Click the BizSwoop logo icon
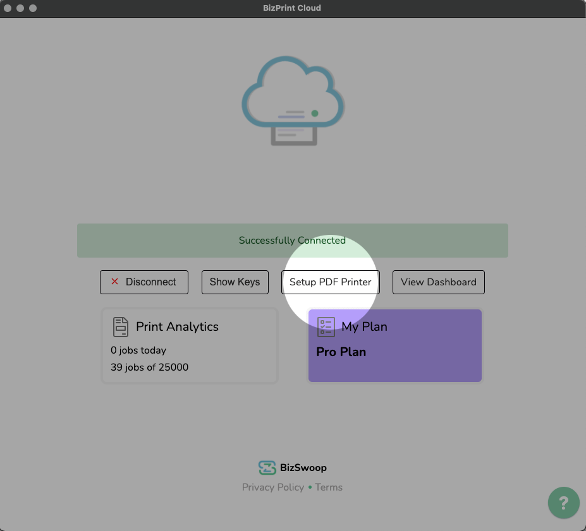The height and width of the screenshot is (531, 586). (267, 468)
